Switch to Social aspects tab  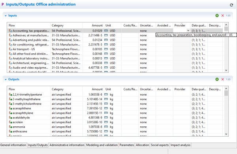[160, 145]
